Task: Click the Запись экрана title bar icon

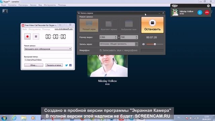Action: tap(79, 13)
